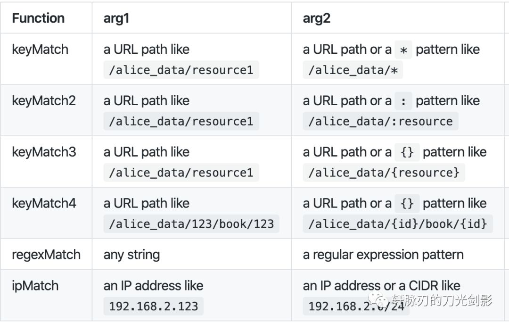The width and height of the screenshot is (509, 323).
Task: Click the keyMatch2 function name
Action: click(x=44, y=100)
